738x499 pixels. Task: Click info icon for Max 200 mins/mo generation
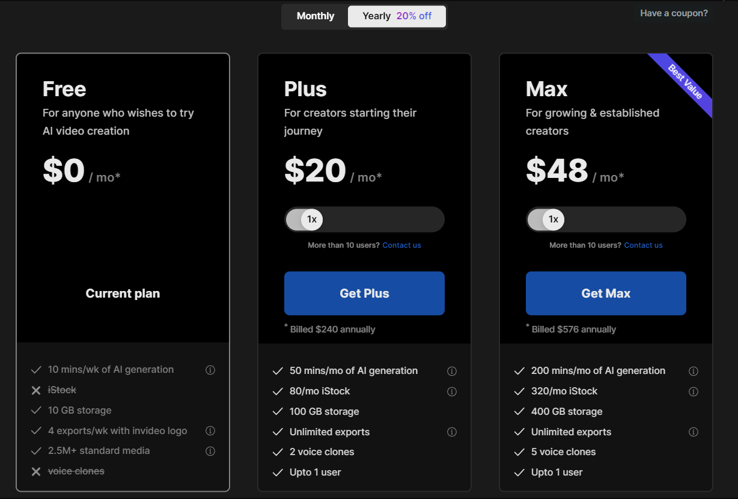click(x=694, y=372)
